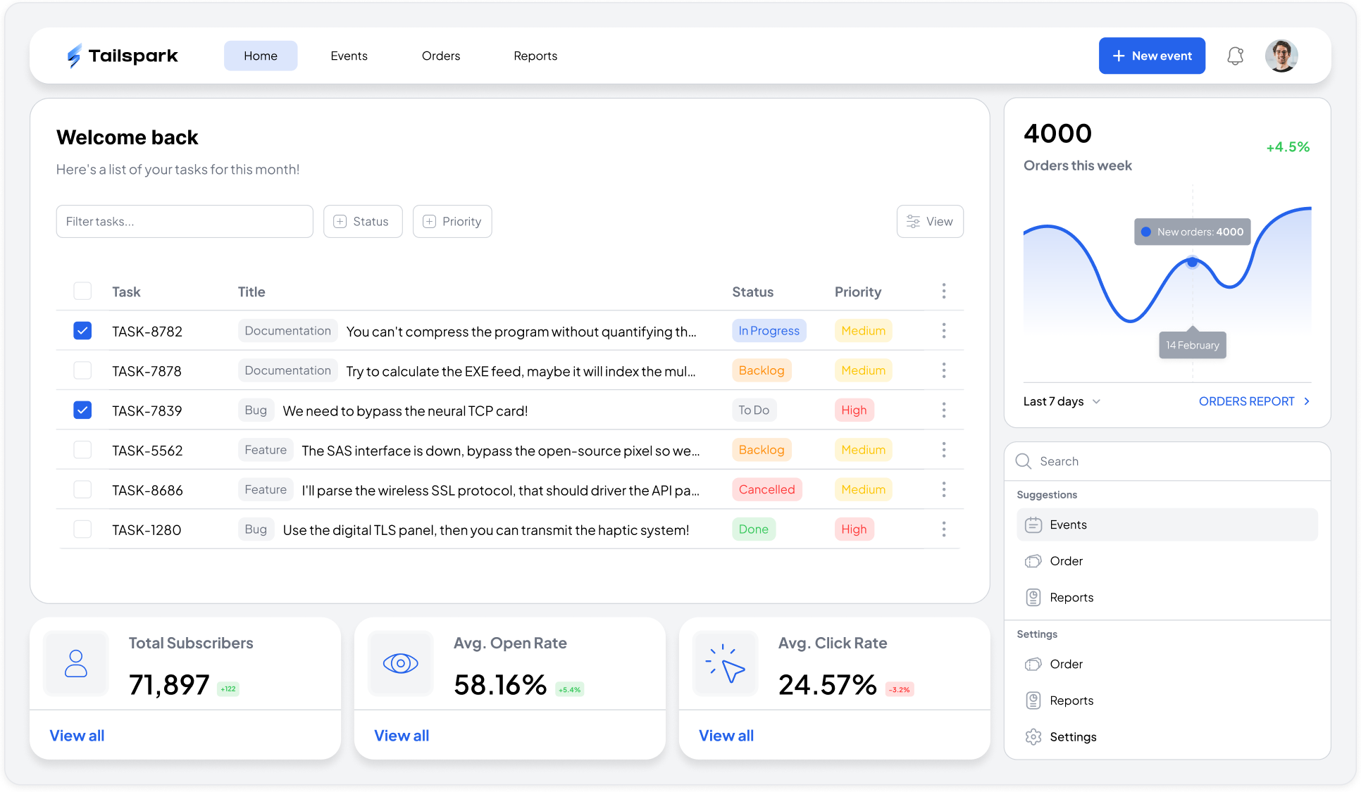Open the ORDERS REPORT link
The height and width of the screenshot is (792, 1361).
click(x=1247, y=401)
